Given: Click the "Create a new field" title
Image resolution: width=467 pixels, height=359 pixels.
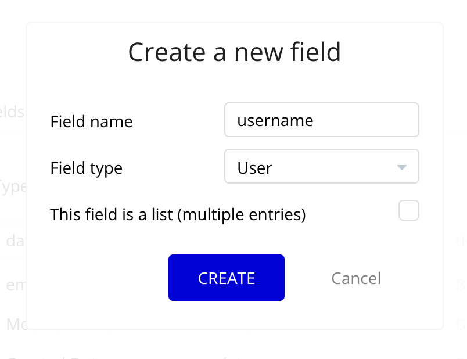Looking at the screenshot, I should tap(234, 52).
